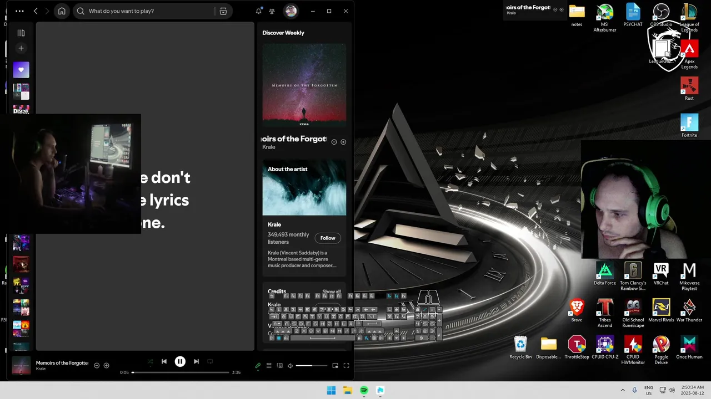
Task: Create a new playlist with plus icon
Action: [x=21, y=48]
